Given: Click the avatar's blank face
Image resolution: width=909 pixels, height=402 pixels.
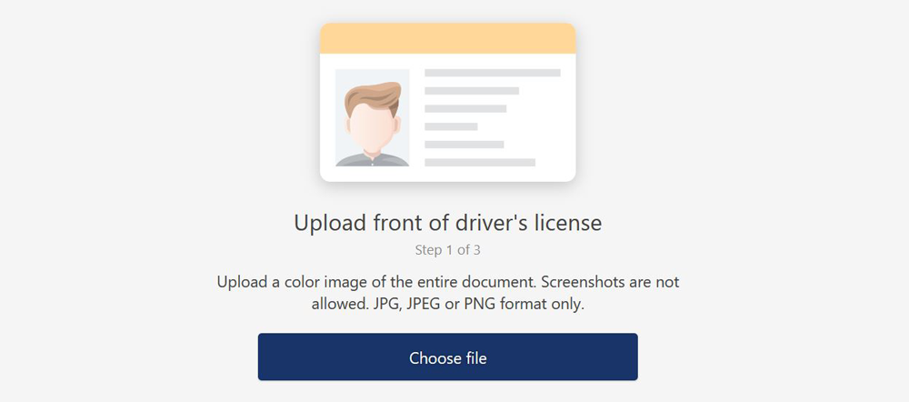Looking at the screenshot, I should pyautogui.click(x=372, y=126).
